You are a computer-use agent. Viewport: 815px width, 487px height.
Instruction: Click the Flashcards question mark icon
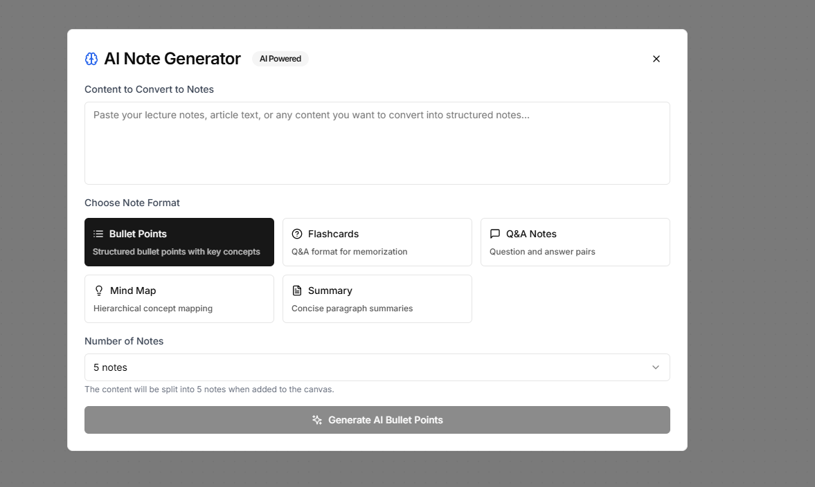(x=297, y=234)
